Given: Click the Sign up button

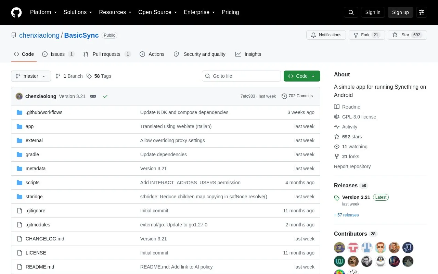Looking at the screenshot, I should [400, 12].
